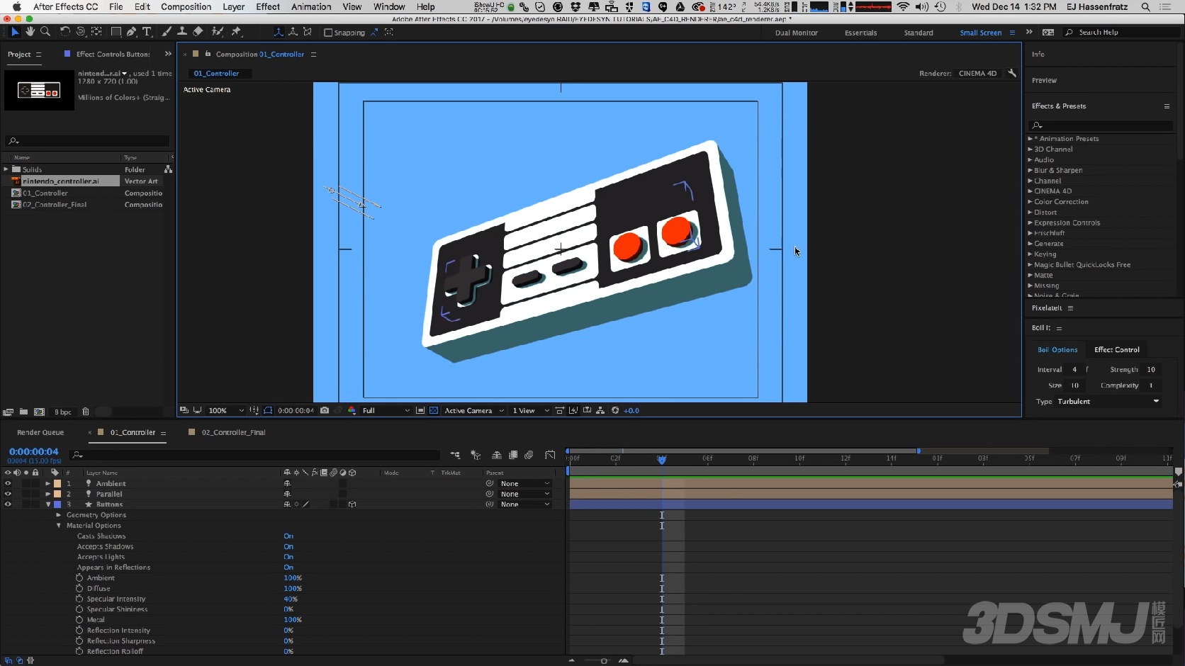The height and width of the screenshot is (666, 1185).
Task: Open renderer options wrench icon
Action: pyautogui.click(x=1012, y=73)
